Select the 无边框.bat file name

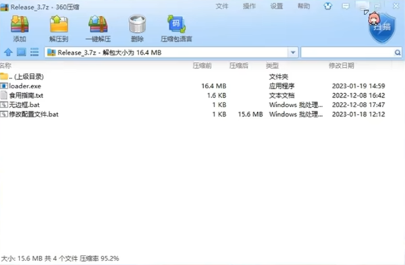tap(24, 105)
